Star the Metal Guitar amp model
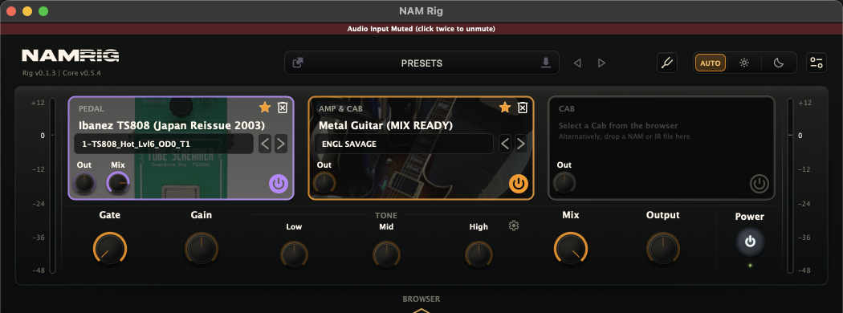The width and height of the screenshot is (843, 313). coord(504,108)
